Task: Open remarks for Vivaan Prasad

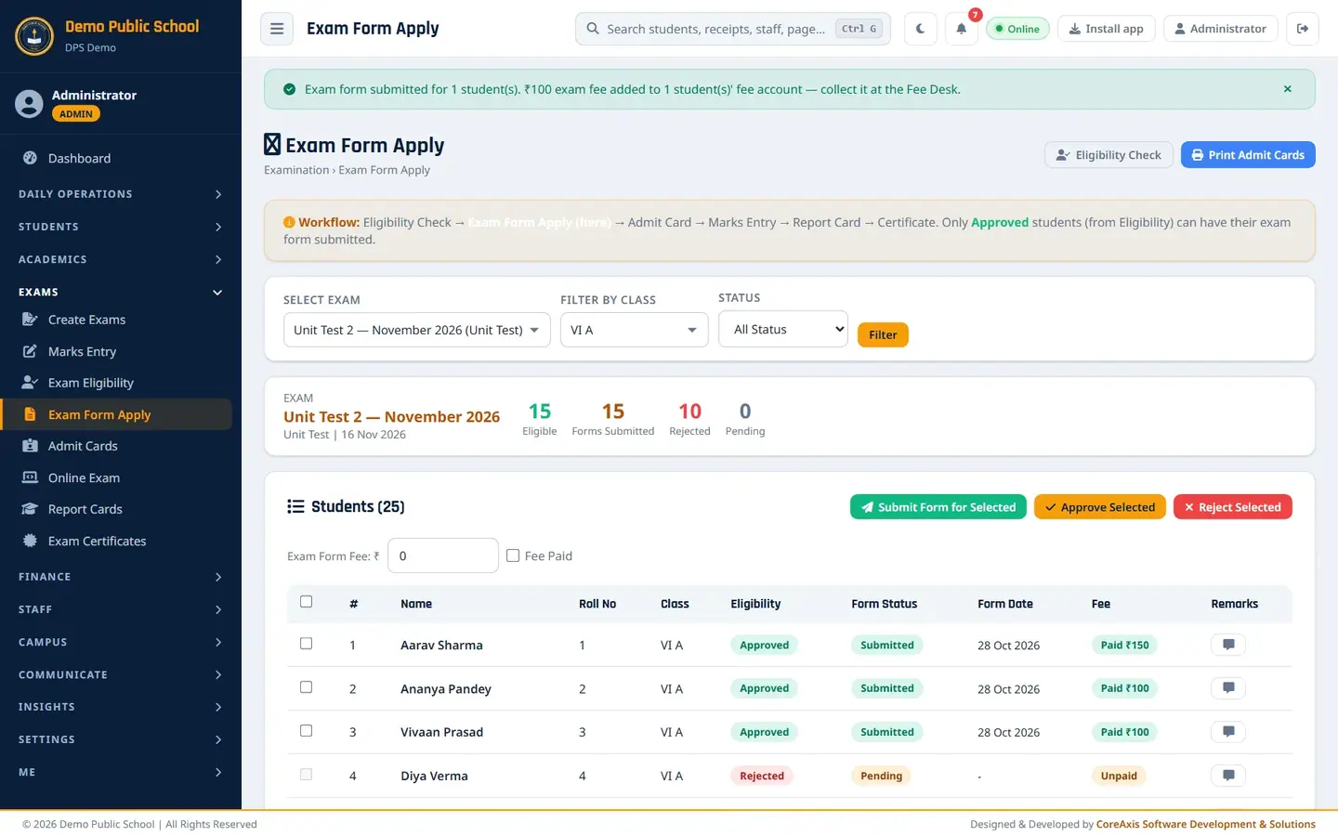Action: point(1228,732)
